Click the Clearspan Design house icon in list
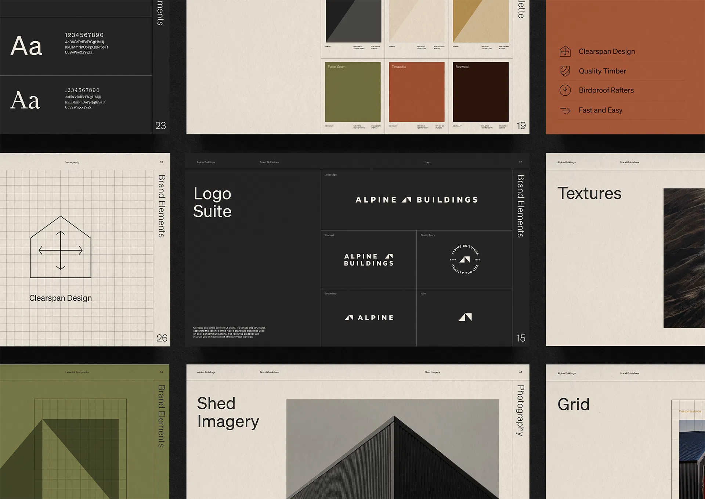The image size is (705, 499). (565, 51)
